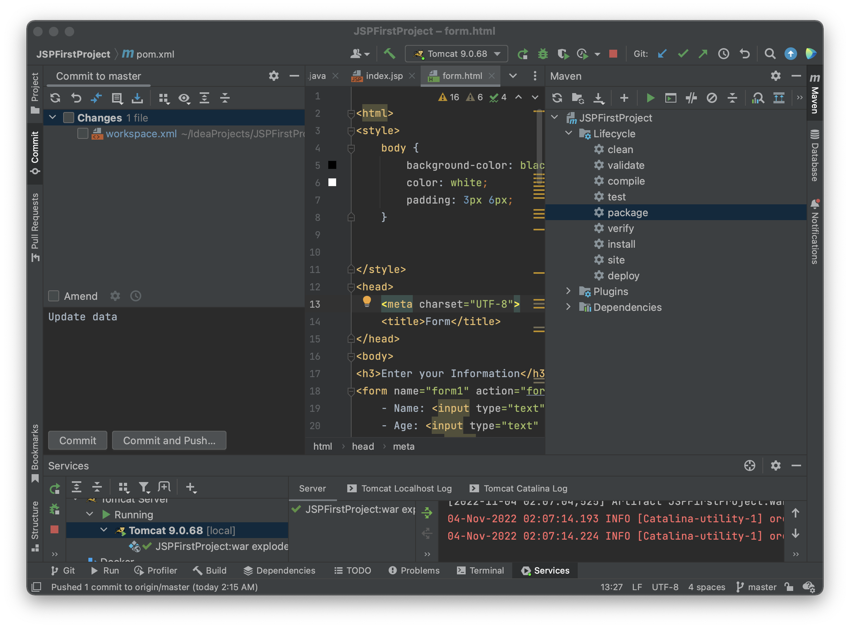Click the 4 spaces indent setting
This screenshot has width=850, height=628.
(706, 587)
